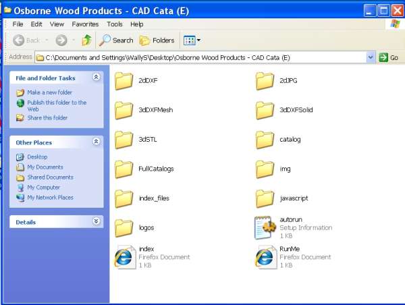Viewport: 405px width, 305px height.
Task: Select the 'autorun' file name text
Action: pyautogui.click(x=291, y=219)
